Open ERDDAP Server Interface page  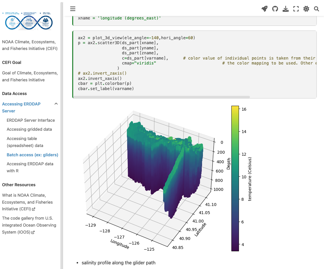tap(31, 120)
